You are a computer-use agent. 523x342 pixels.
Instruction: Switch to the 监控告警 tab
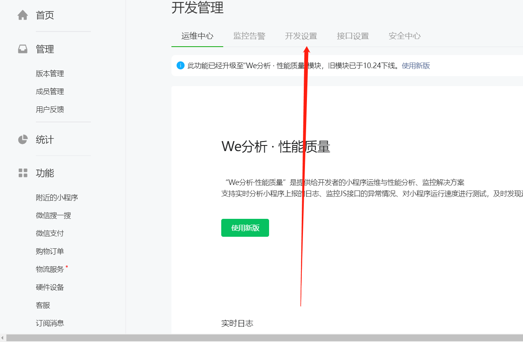coord(250,36)
